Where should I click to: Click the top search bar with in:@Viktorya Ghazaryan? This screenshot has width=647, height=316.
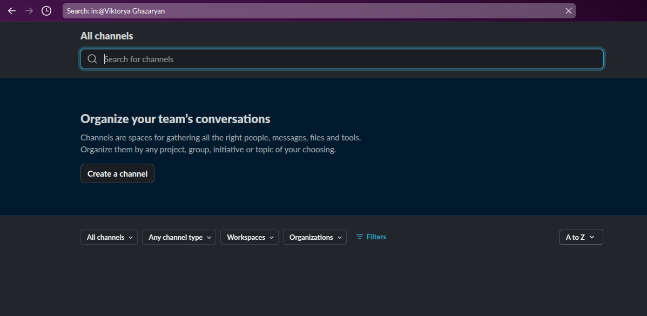[x=313, y=11]
